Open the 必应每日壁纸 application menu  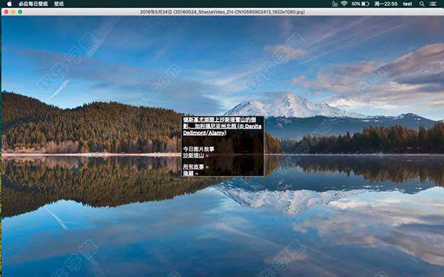(x=33, y=4)
